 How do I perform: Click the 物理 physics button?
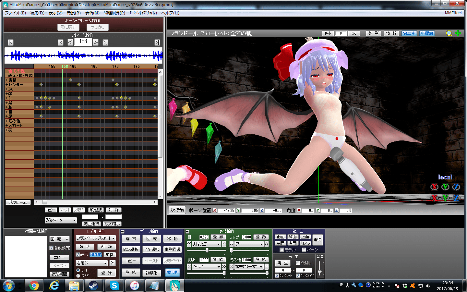[172, 273]
